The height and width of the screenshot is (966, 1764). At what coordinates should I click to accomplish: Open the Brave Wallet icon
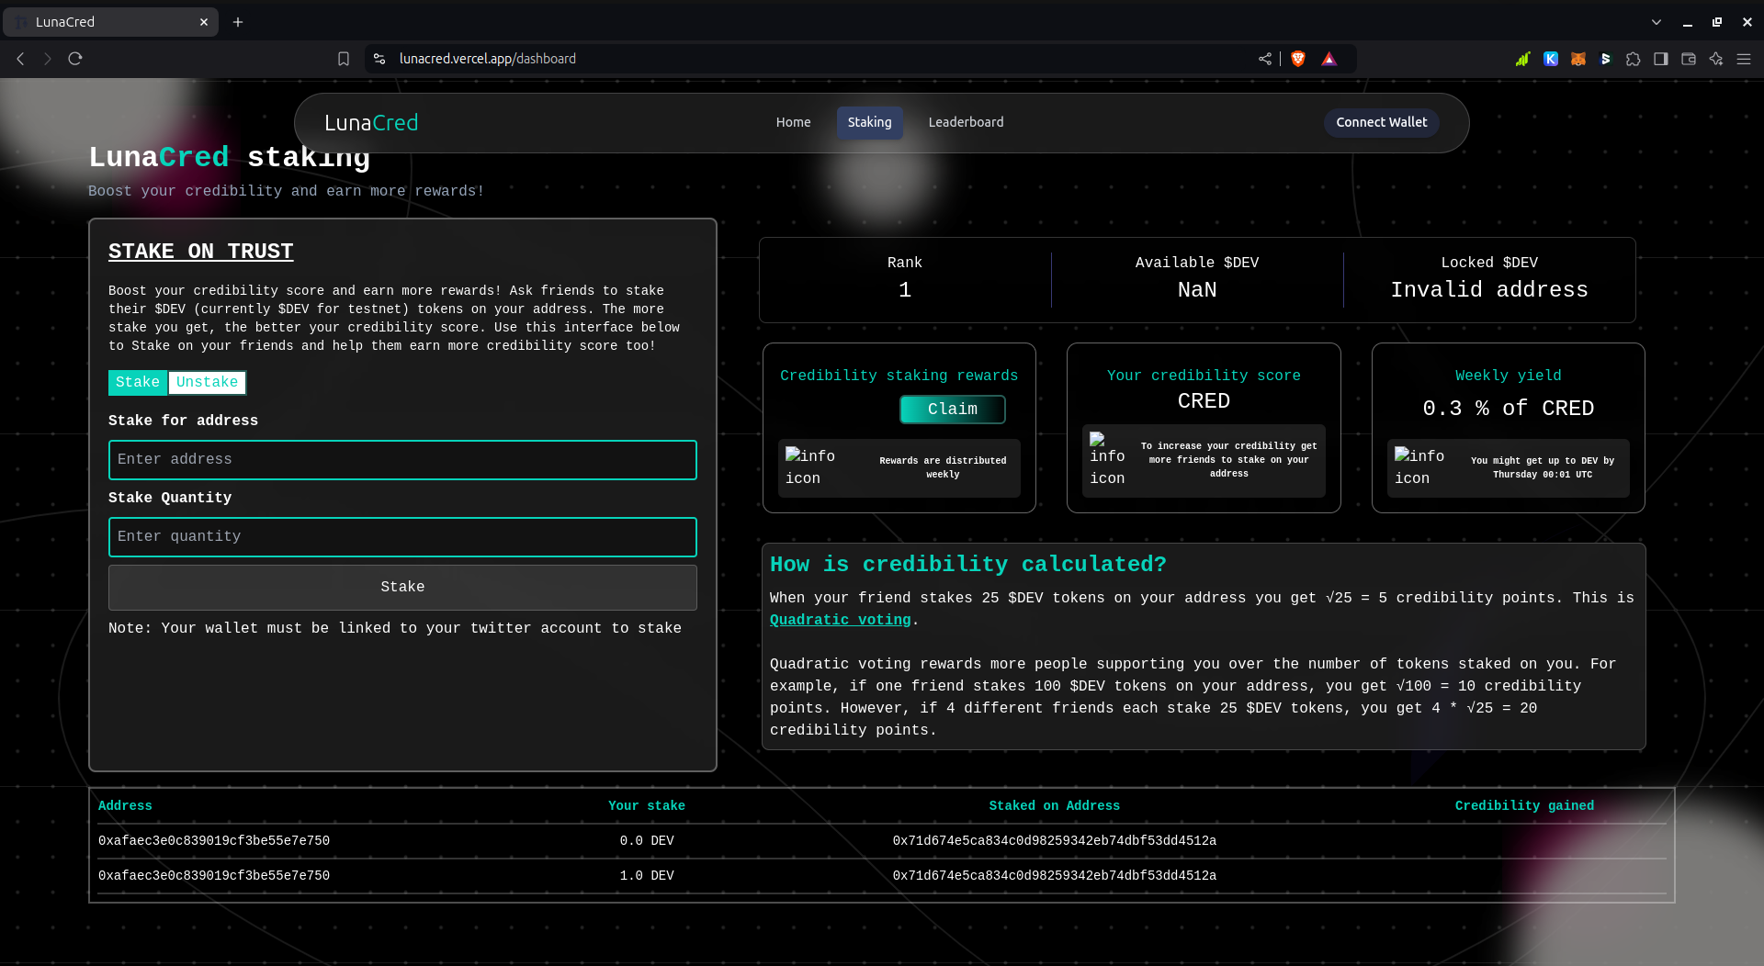pos(1689,59)
